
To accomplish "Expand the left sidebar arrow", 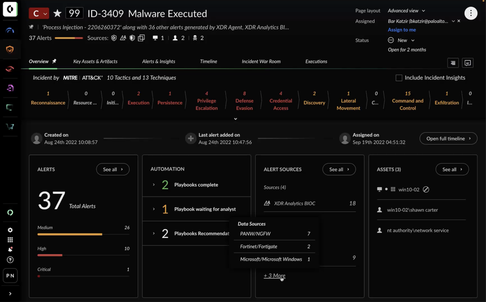I will 10,293.
